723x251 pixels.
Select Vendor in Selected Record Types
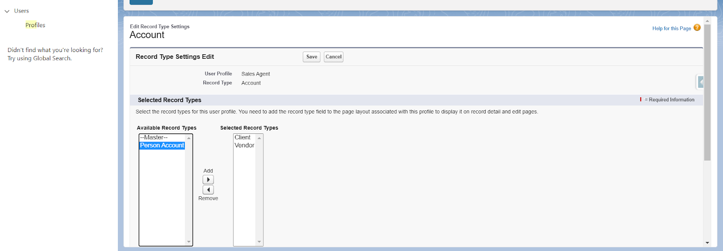click(244, 145)
